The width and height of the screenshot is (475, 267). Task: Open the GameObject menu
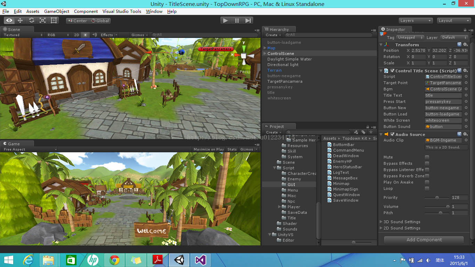pos(56,11)
